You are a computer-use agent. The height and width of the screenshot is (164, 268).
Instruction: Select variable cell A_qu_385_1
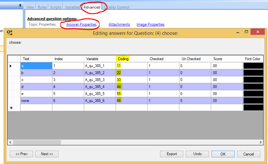click(x=100, y=66)
